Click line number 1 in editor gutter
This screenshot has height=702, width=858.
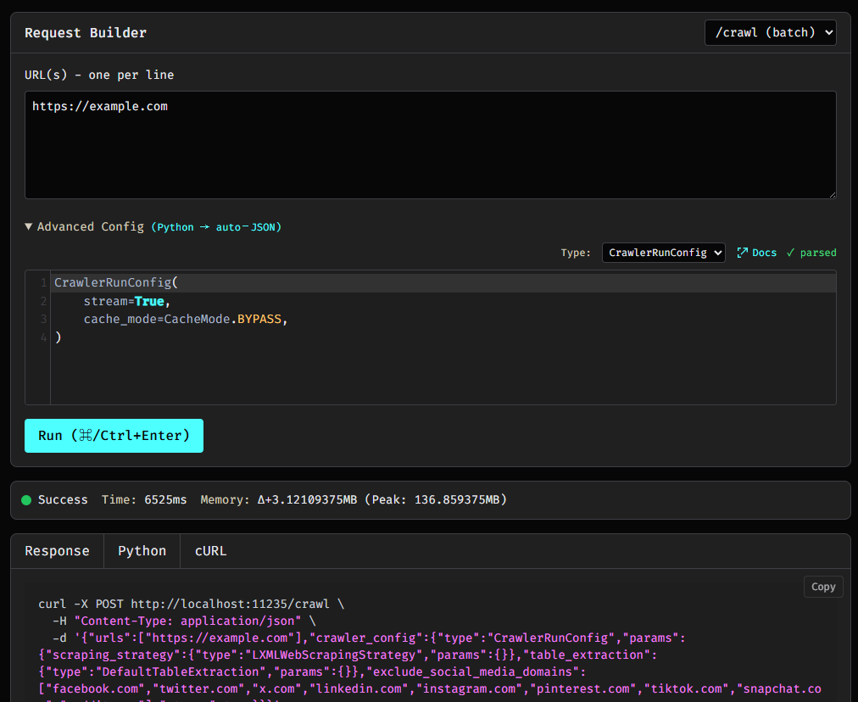pyautogui.click(x=43, y=282)
